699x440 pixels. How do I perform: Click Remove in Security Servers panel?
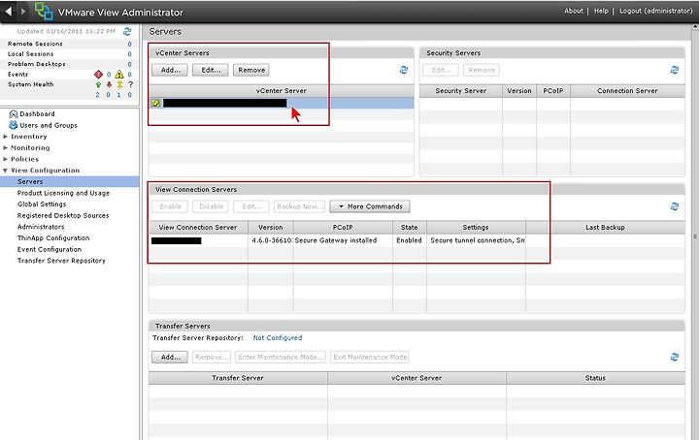482,70
